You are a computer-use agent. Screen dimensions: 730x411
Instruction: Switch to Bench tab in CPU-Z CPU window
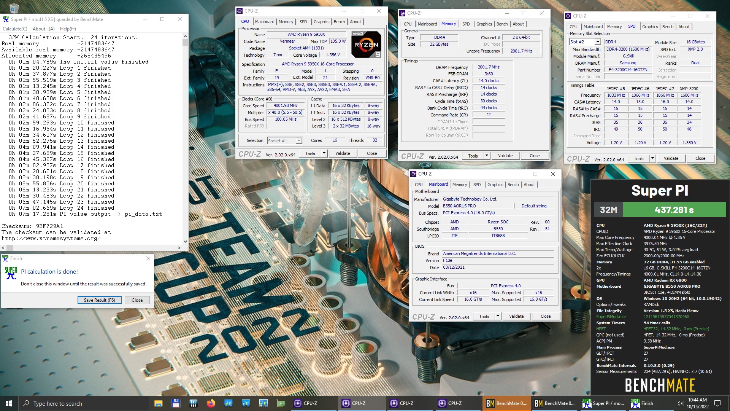click(x=339, y=22)
